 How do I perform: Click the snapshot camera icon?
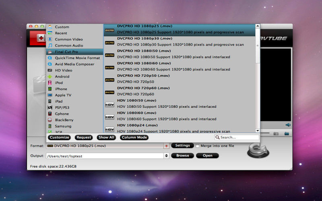click(x=276, y=134)
